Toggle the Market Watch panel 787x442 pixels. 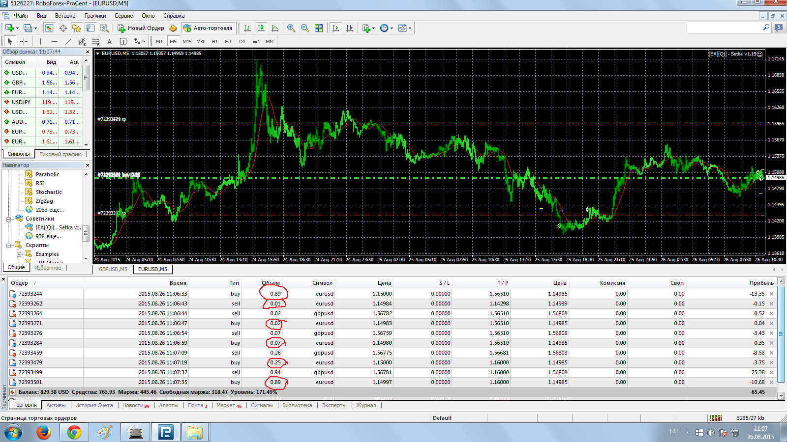coord(49,28)
